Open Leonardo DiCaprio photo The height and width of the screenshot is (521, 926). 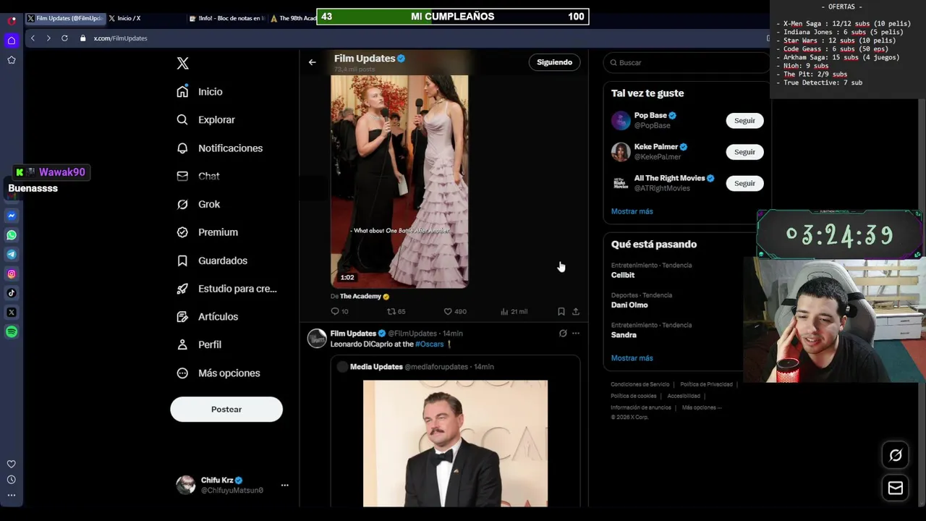(x=455, y=443)
